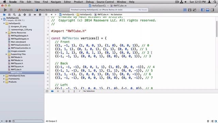The width and height of the screenshot is (218, 123).
Task: Toggle the Debug area pane
Action: pos(207,10)
